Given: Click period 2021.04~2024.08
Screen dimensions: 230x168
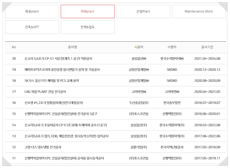Looking at the screenshot, I should click(207, 59).
